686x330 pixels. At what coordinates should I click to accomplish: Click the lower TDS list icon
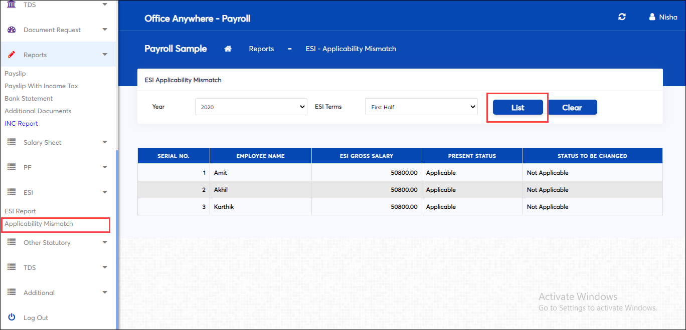(12, 267)
